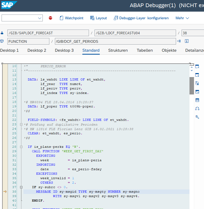This screenshot has width=204, height=209.
Task: Click the close tool window icon
Action: 197,66
